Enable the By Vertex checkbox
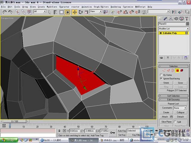 click(161, 75)
